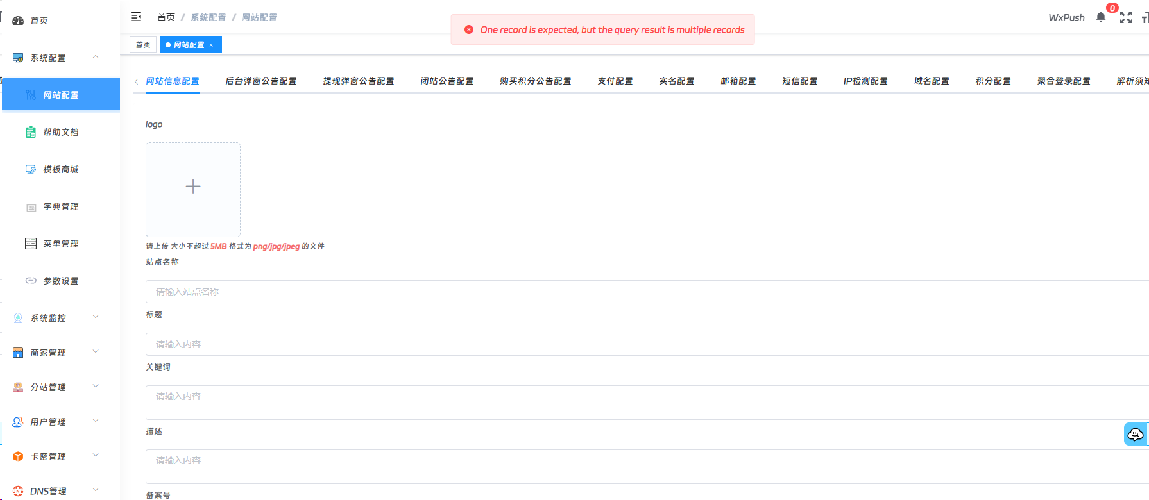Click the DNS管理 red icon
The height and width of the screenshot is (500, 1149).
click(x=18, y=491)
